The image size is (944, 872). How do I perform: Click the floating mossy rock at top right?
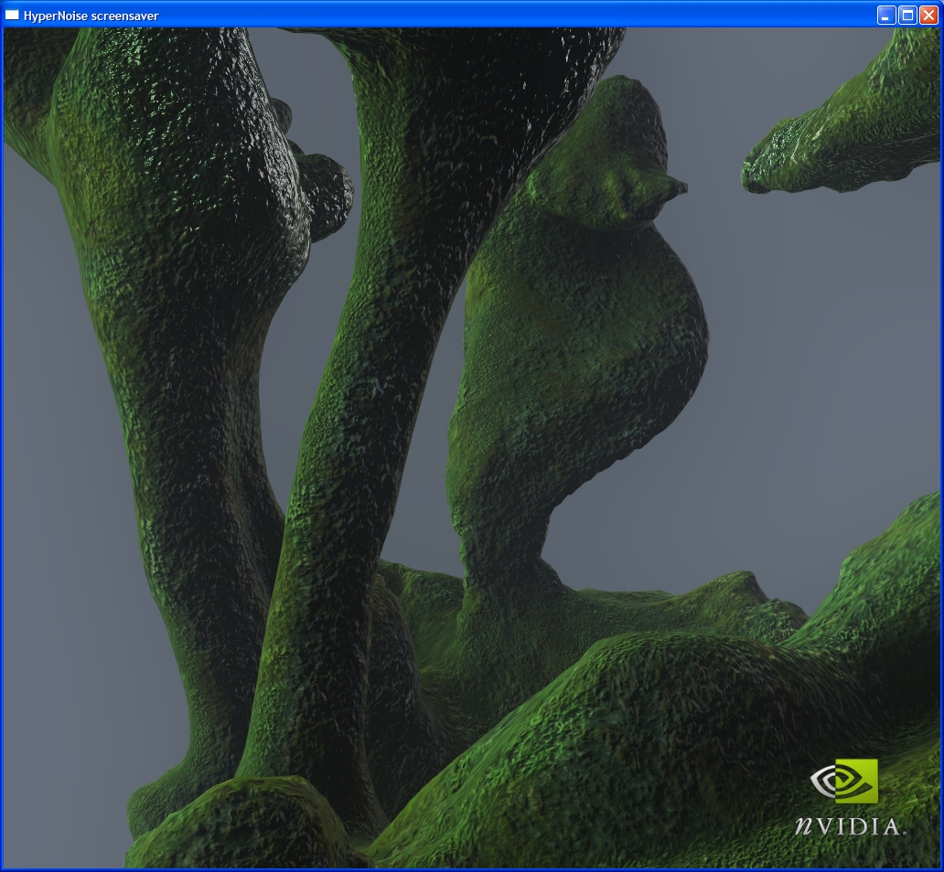[x=842, y=137]
